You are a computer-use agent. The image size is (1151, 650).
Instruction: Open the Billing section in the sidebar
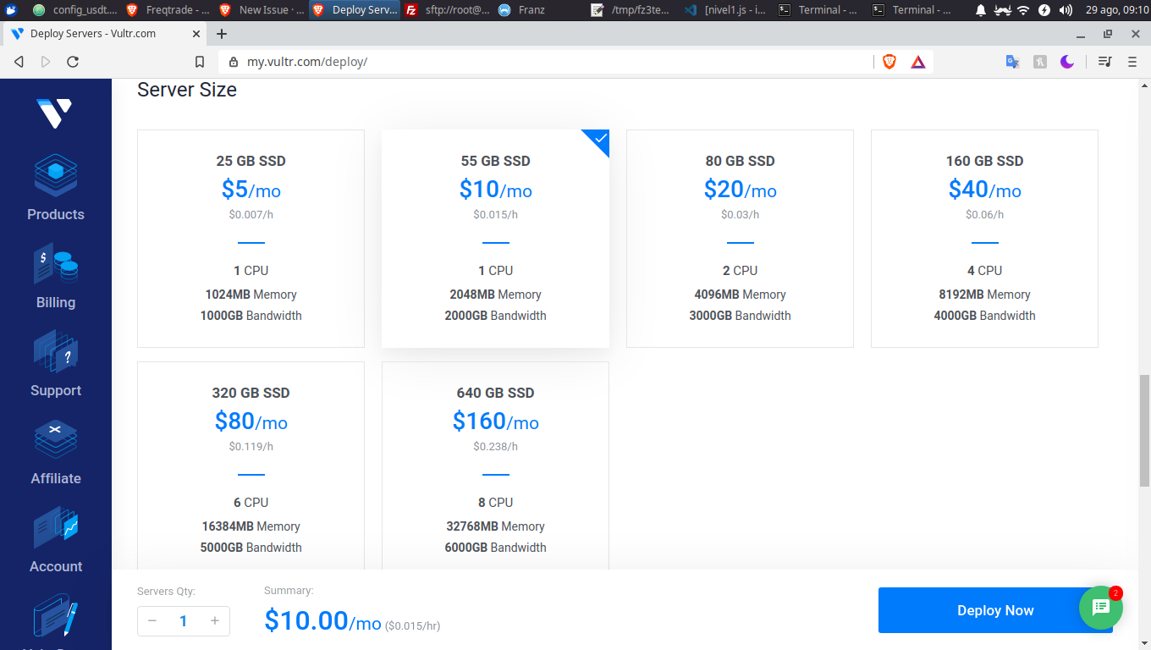click(56, 276)
